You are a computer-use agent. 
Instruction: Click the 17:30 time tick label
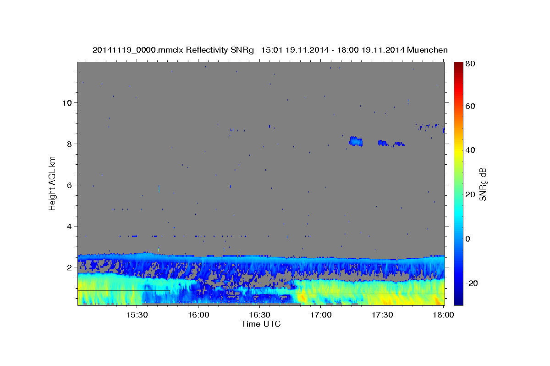[382, 315]
